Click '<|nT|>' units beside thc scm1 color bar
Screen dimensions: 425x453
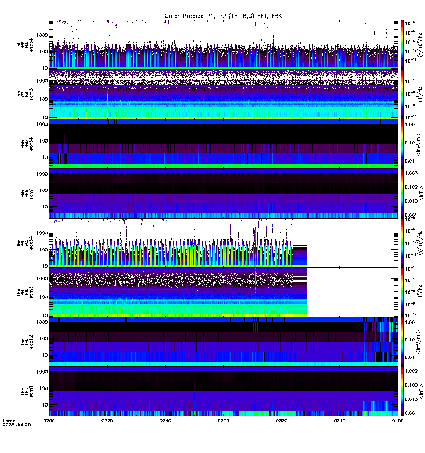tap(420, 391)
